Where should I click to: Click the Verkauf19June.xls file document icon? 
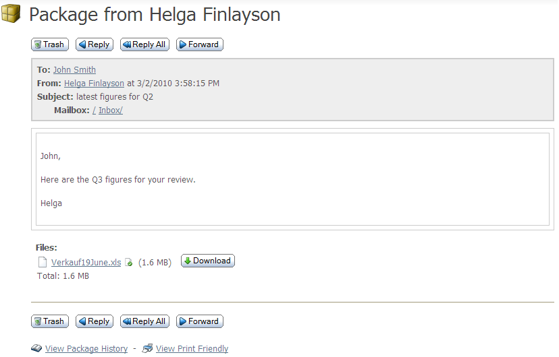pyautogui.click(x=43, y=263)
